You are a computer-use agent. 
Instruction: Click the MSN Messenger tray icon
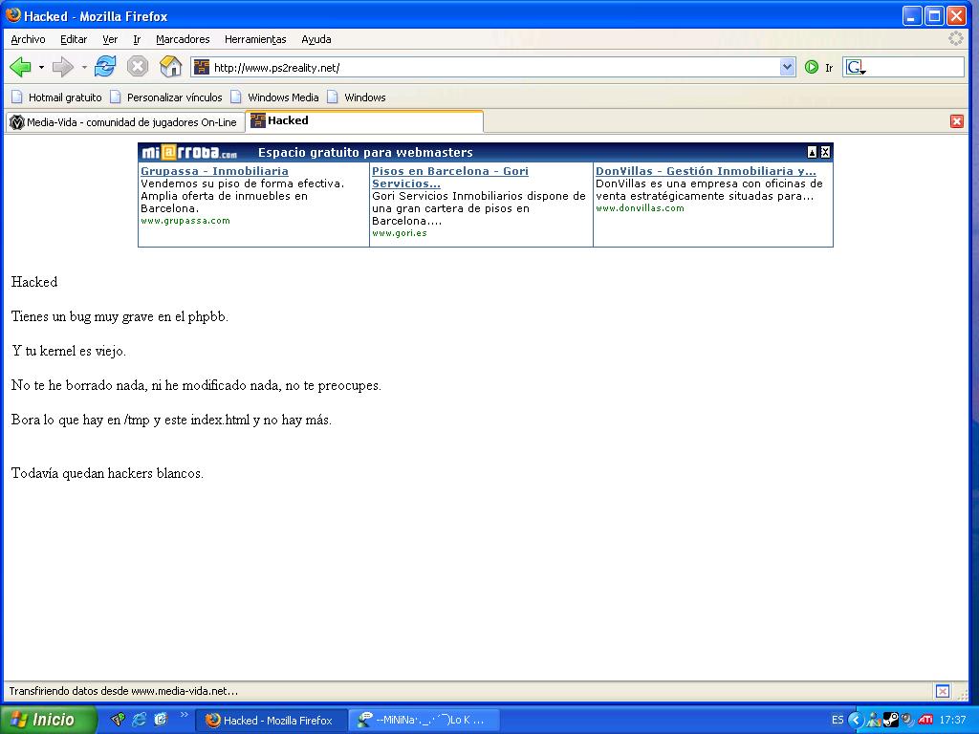(x=873, y=721)
